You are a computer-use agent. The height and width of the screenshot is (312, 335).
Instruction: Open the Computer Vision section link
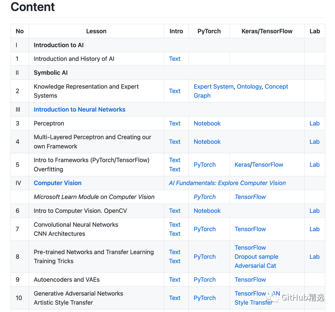[57, 183]
